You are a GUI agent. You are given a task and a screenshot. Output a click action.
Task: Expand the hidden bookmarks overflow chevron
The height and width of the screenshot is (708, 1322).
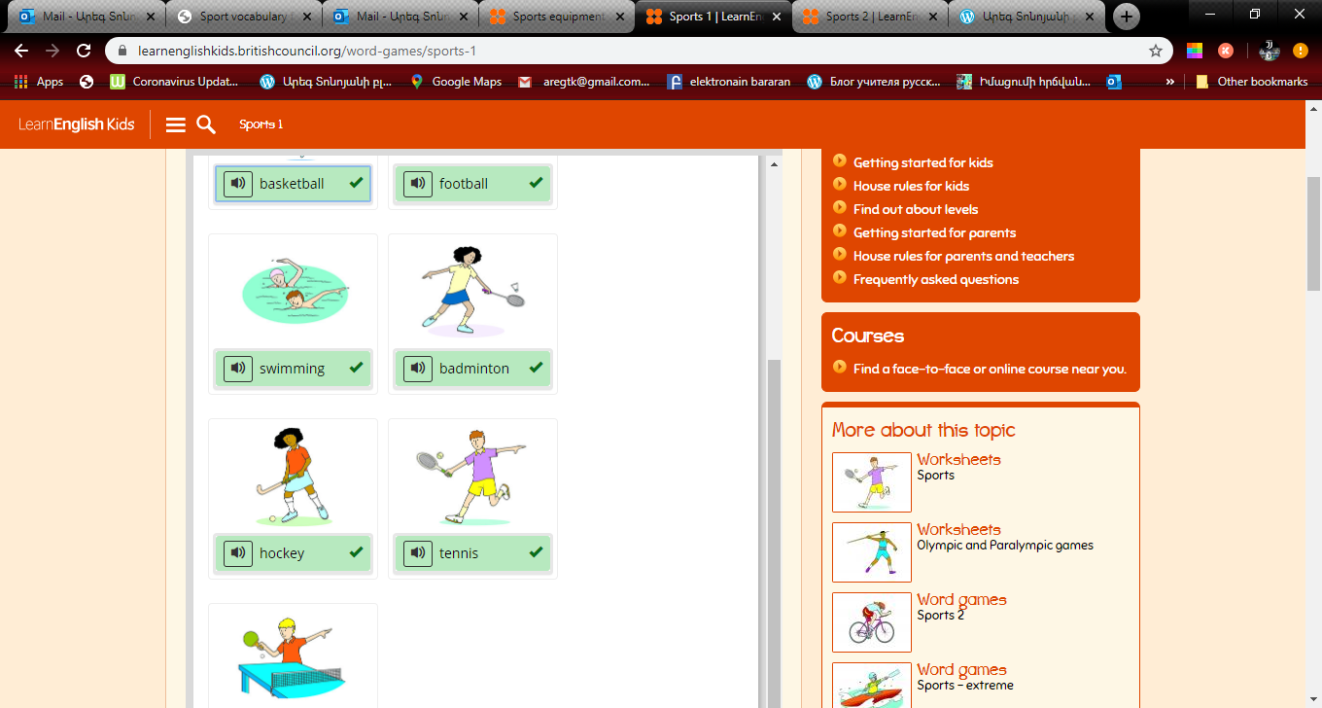(x=1169, y=82)
